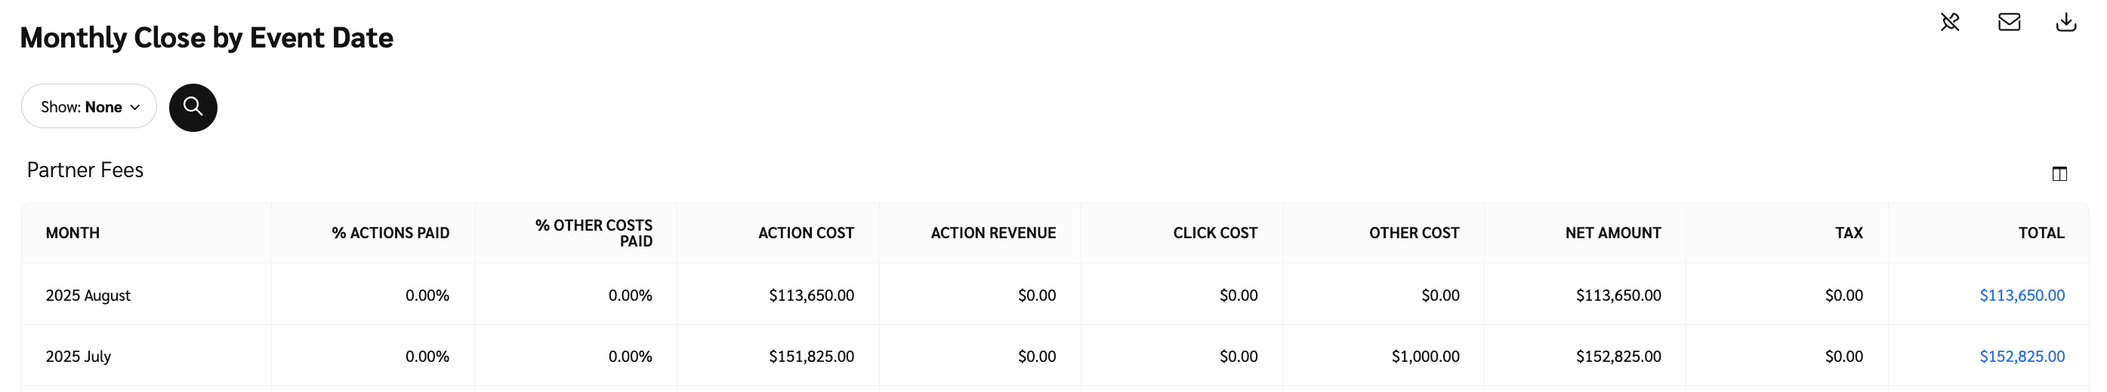Open the August total $113,650.00 link
The width and height of the screenshot is (2107, 392).
tap(2021, 295)
